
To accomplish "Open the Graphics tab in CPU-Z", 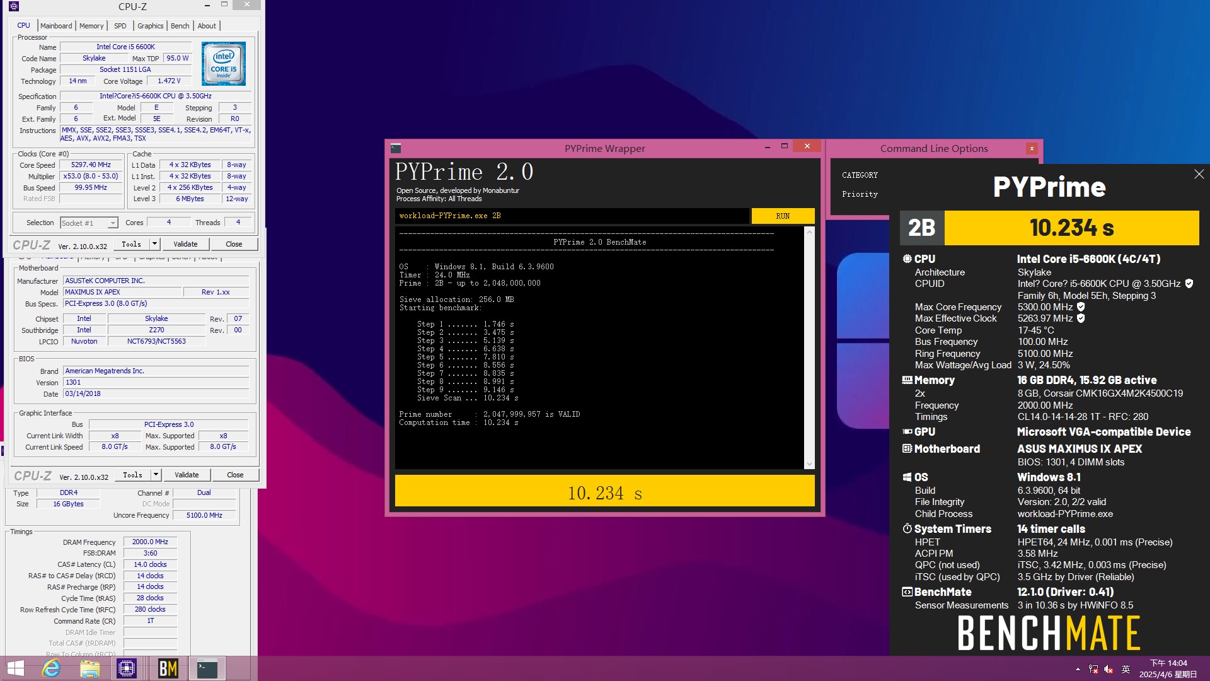I will pos(151,26).
